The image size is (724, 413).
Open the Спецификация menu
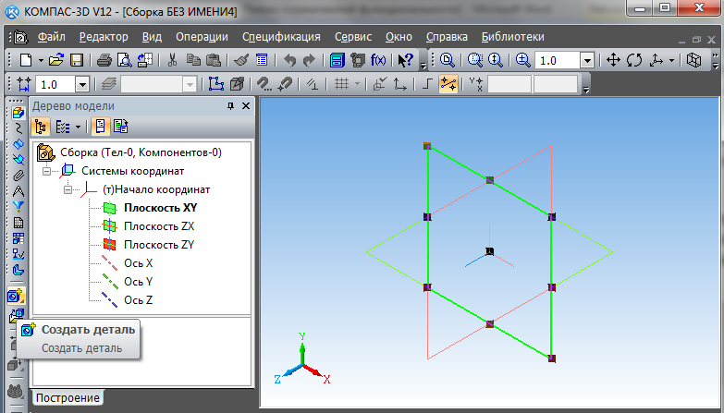[x=281, y=37]
